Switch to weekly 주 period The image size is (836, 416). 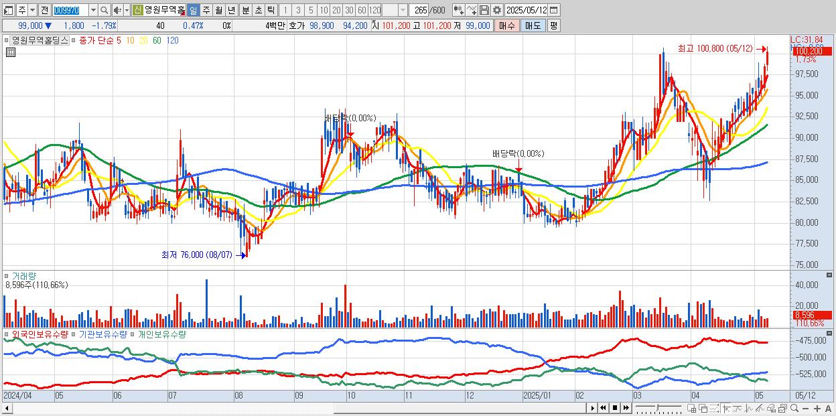click(x=206, y=10)
